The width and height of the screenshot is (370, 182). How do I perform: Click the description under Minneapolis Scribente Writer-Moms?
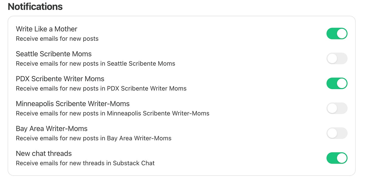coord(113,114)
